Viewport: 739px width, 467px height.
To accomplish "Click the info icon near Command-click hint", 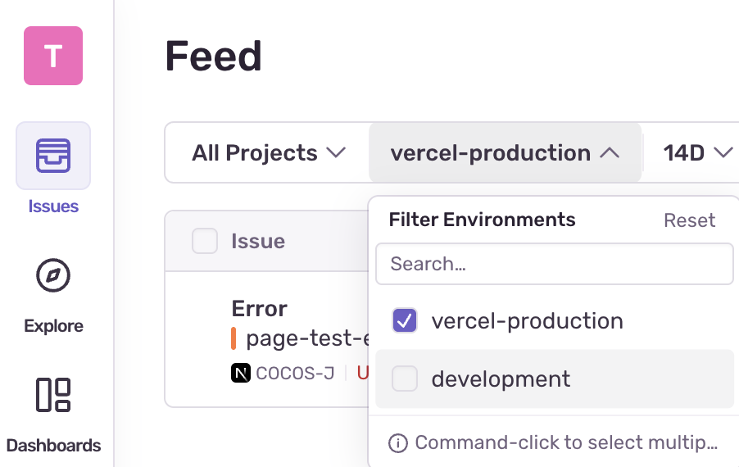I will [x=398, y=443].
